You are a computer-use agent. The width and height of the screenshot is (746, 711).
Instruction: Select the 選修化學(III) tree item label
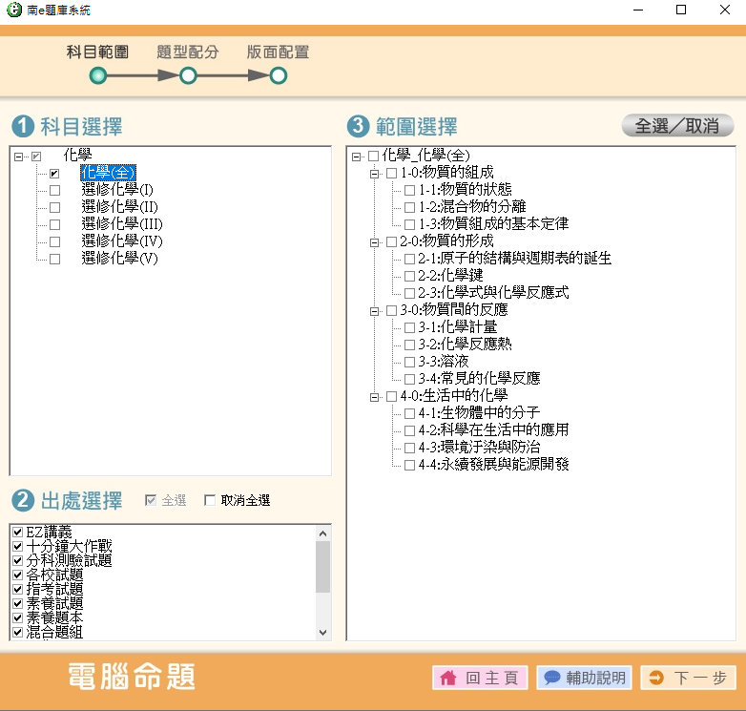122,223
